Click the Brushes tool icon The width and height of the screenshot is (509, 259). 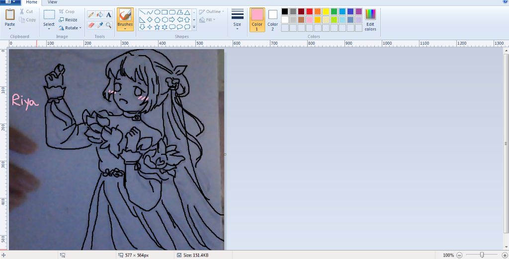[125, 14]
